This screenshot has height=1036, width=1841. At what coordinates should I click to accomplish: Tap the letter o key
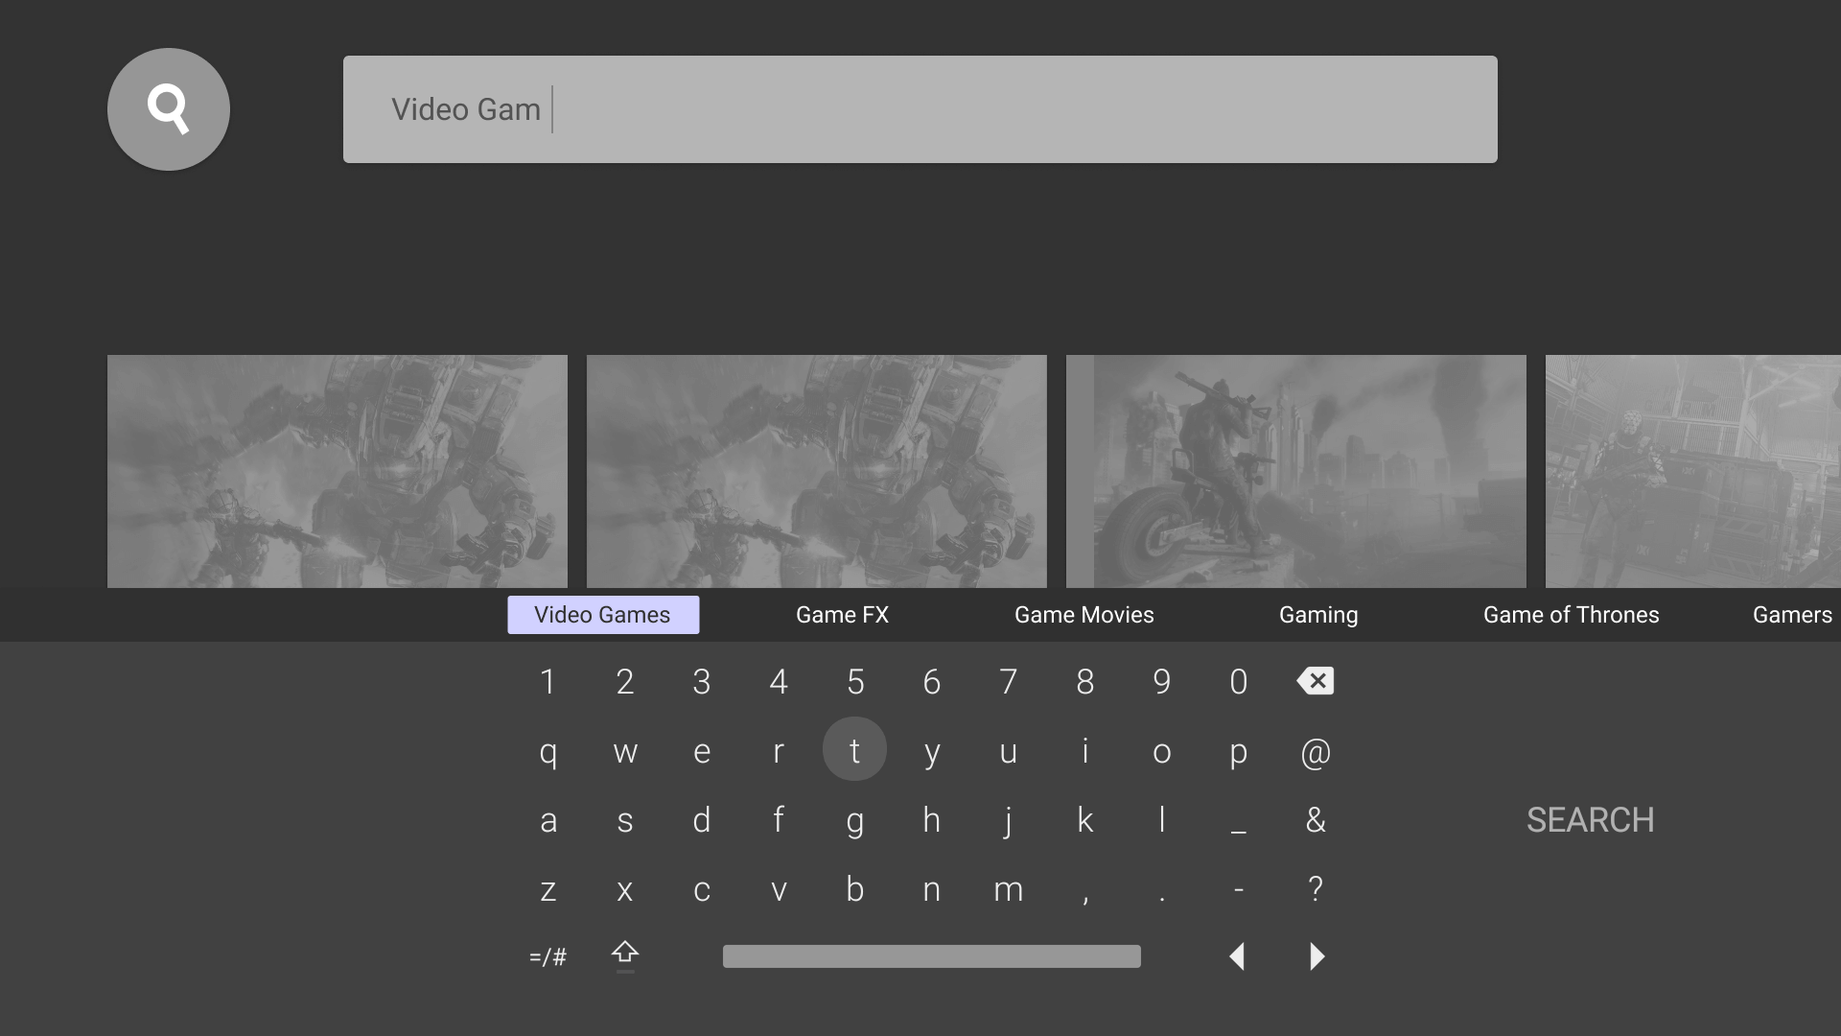(x=1162, y=752)
